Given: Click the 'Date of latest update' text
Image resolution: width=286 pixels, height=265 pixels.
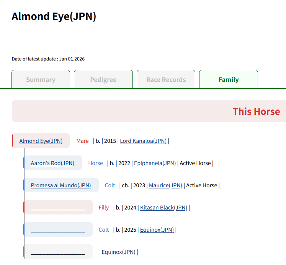Looking at the screenshot, I should pyautogui.click(x=48, y=59).
